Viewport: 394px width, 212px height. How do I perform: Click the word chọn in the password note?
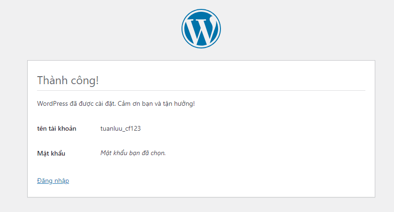158,153
